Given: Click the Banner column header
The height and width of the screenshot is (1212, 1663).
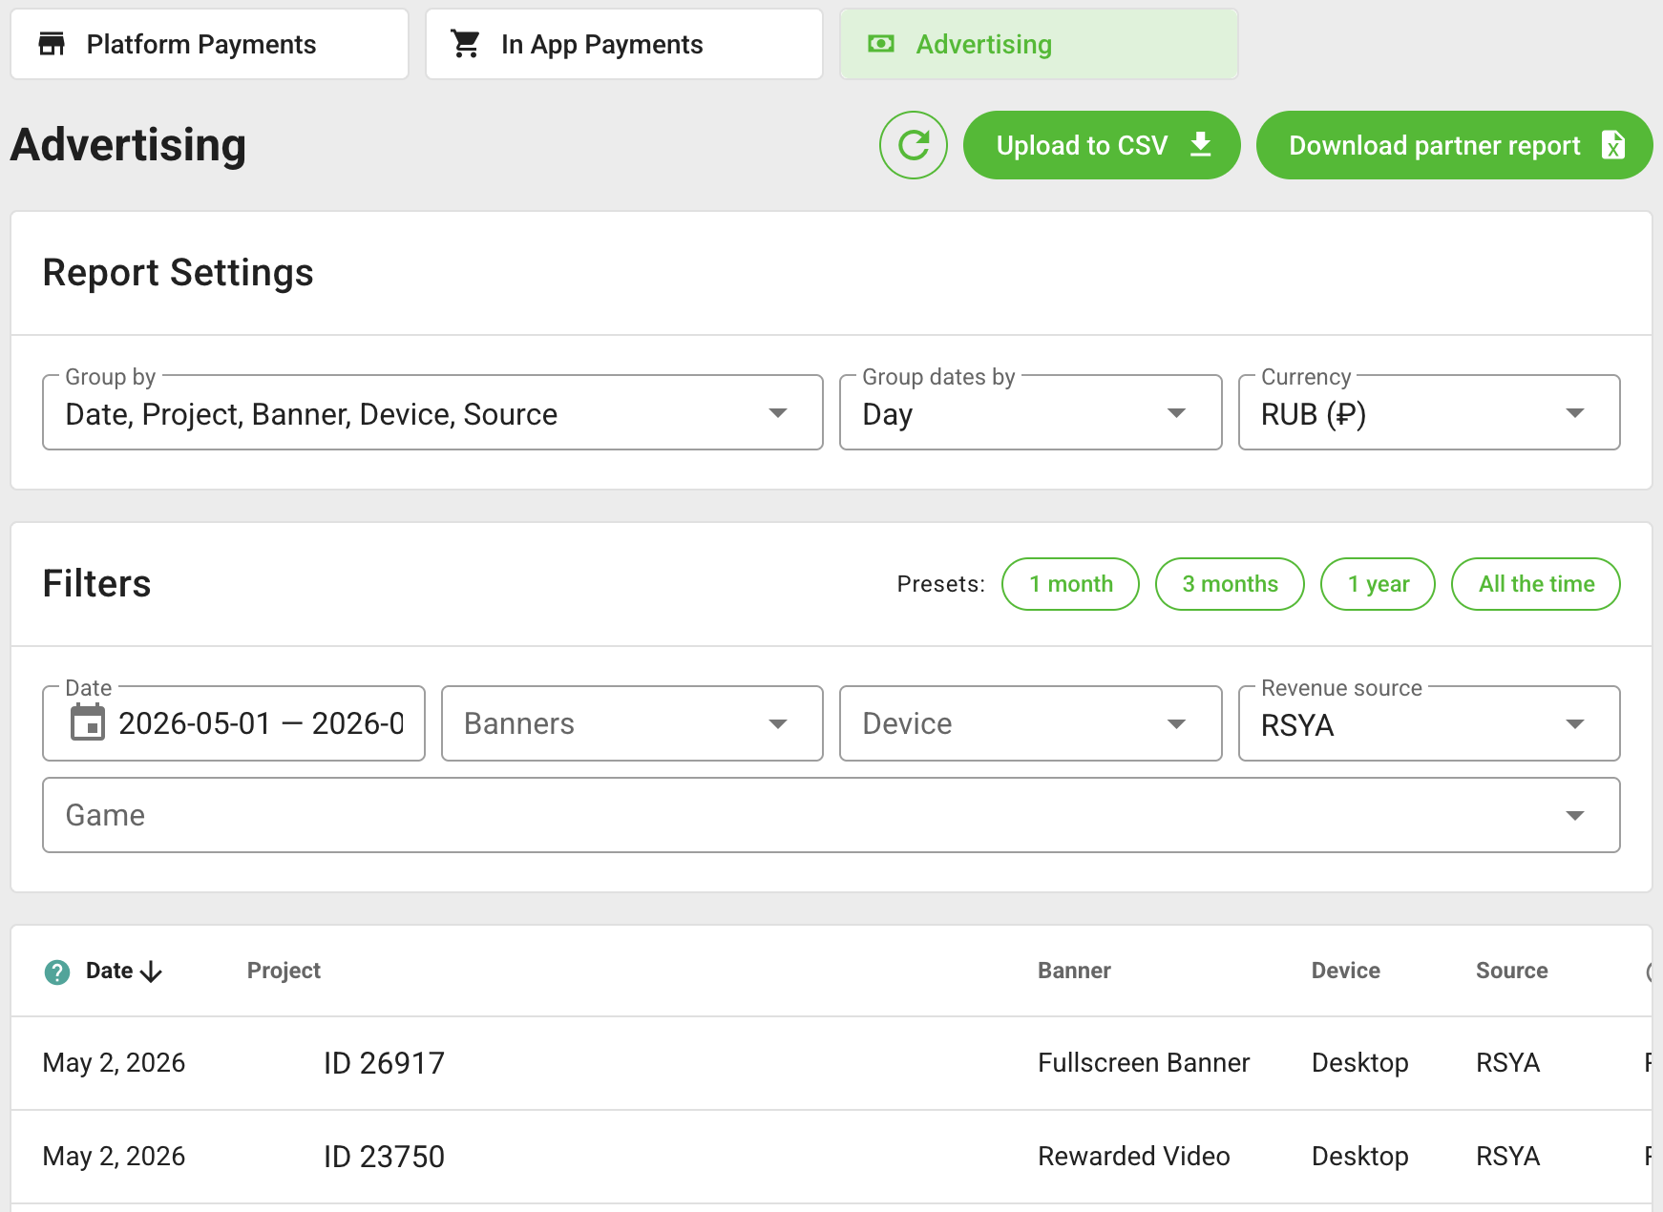Looking at the screenshot, I should pos(1074,971).
